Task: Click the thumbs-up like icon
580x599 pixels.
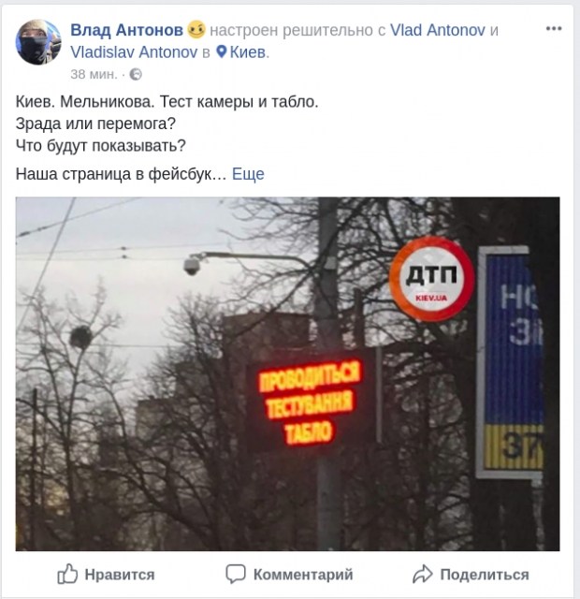Action: pos(67,574)
